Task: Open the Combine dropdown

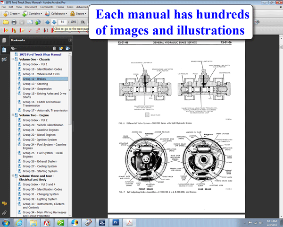Action: pyautogui.click(x=32, y=14)
